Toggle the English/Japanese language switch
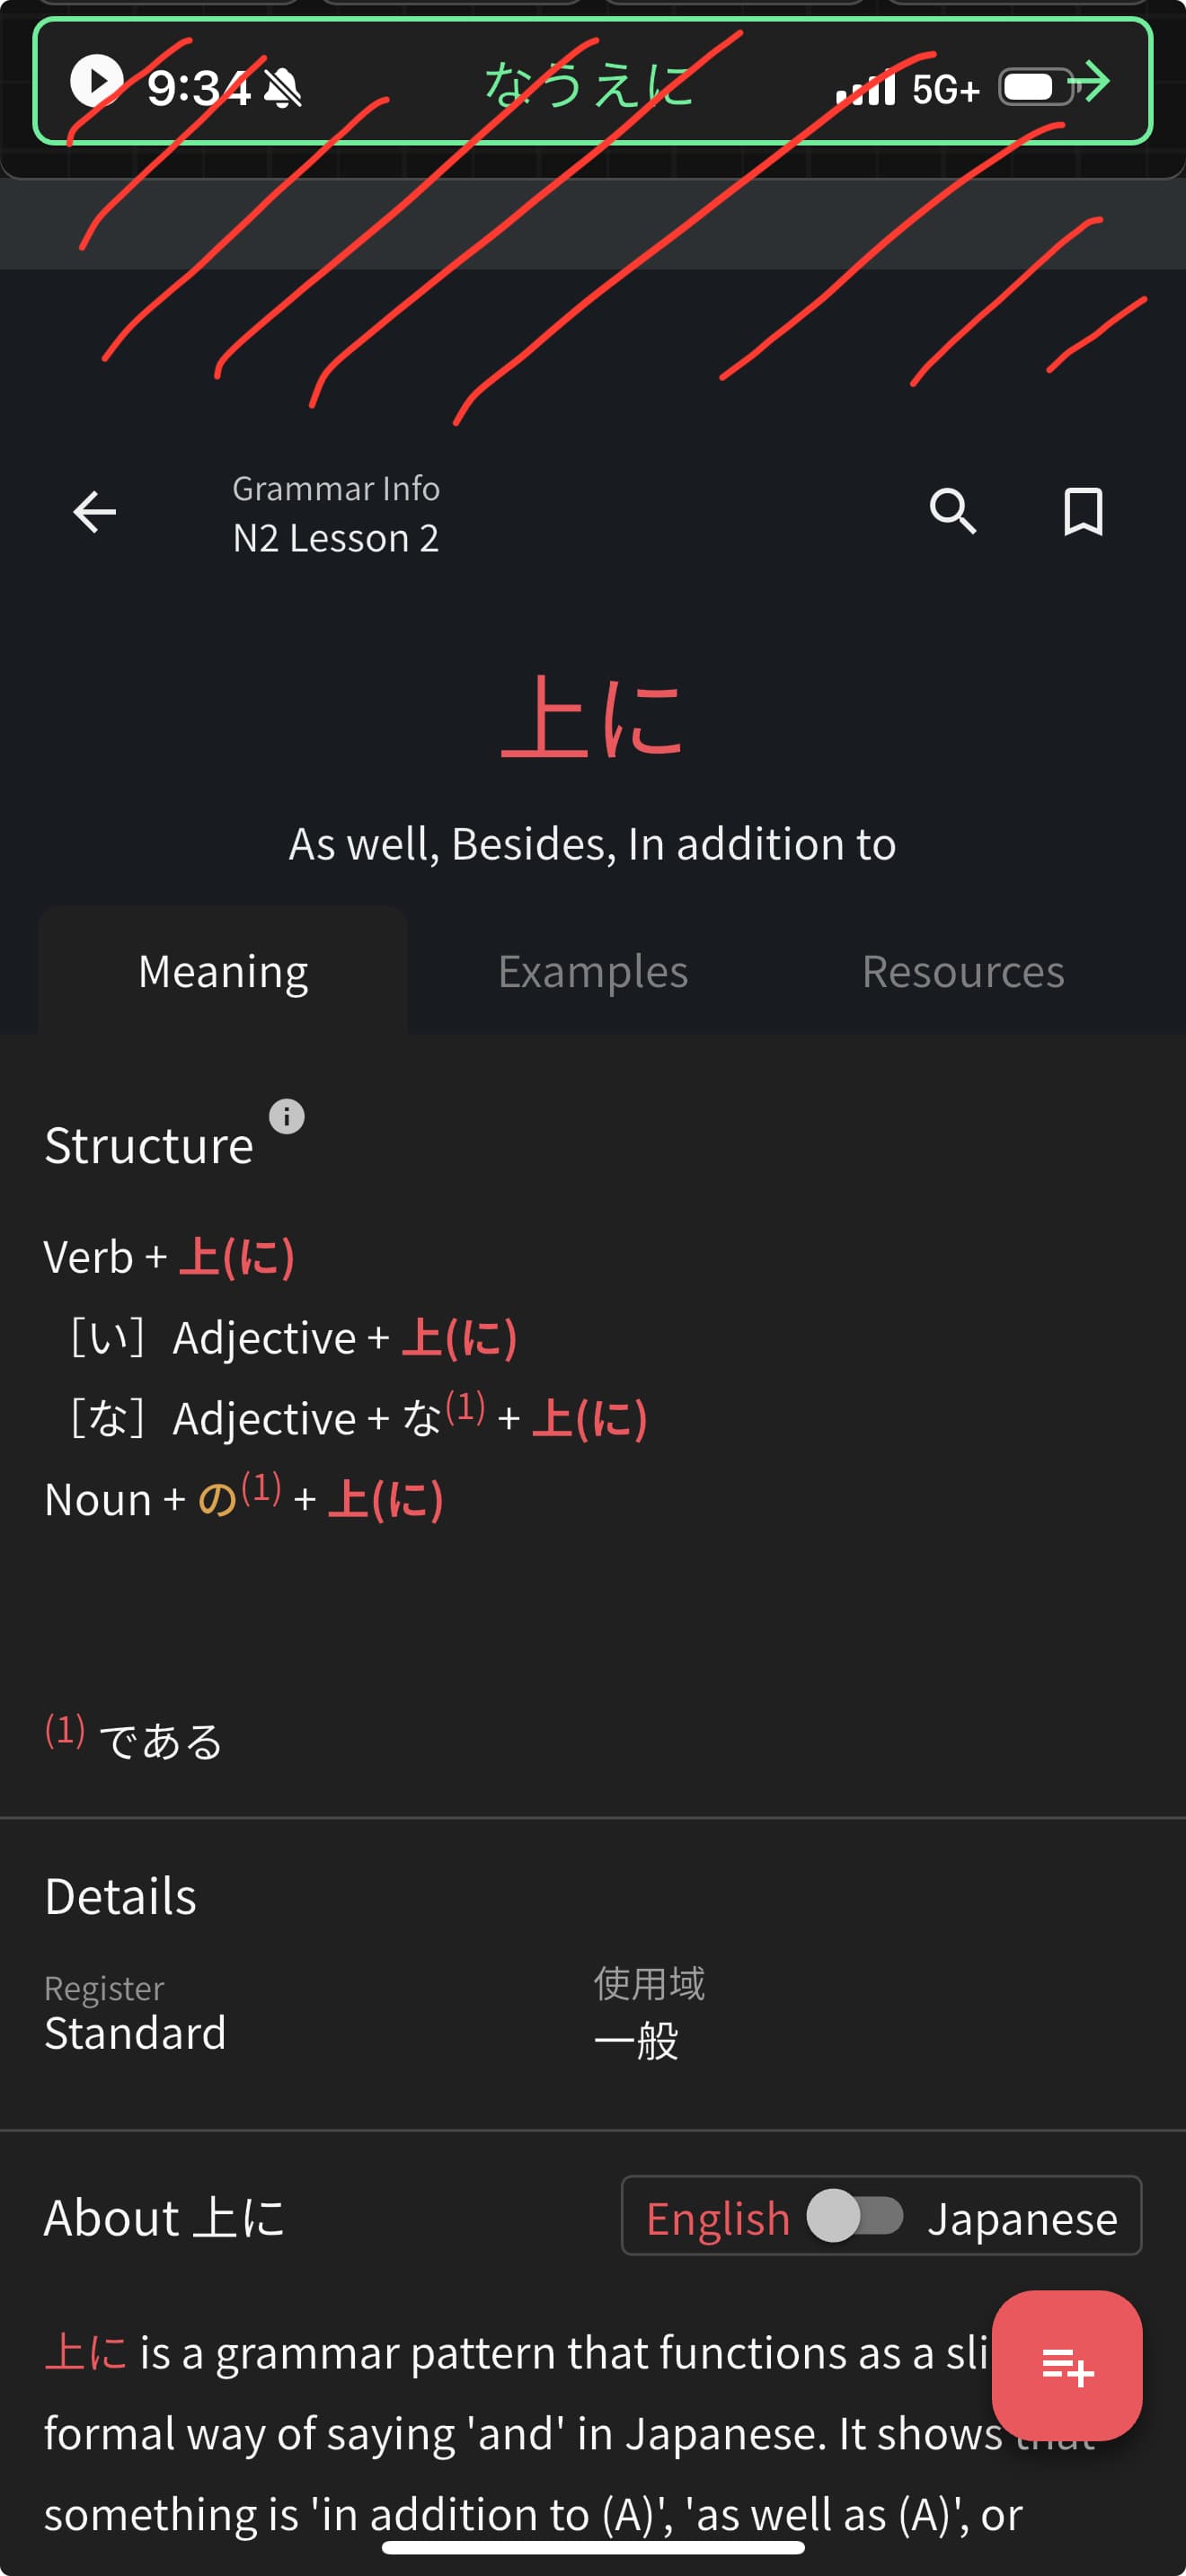1186x2576 pixels. [x=855, y=2216]
